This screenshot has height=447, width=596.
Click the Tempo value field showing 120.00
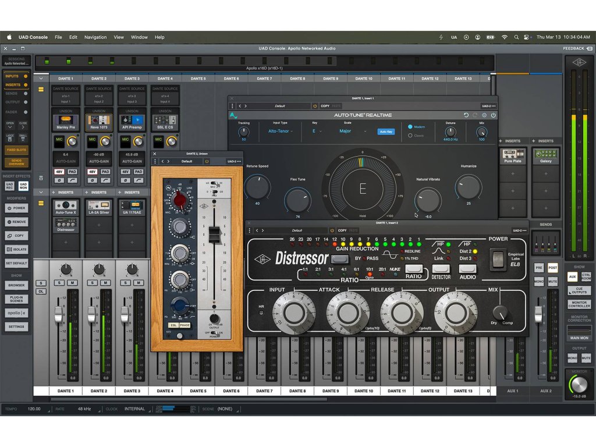point(34,409)
